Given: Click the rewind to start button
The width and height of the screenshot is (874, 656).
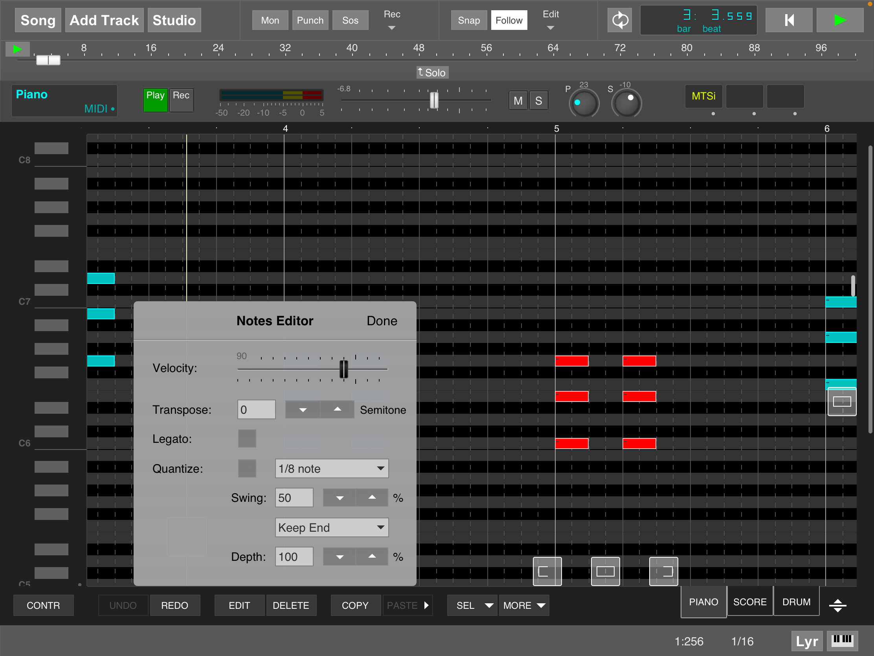Looking at the screenshot, I should (789, 20).
